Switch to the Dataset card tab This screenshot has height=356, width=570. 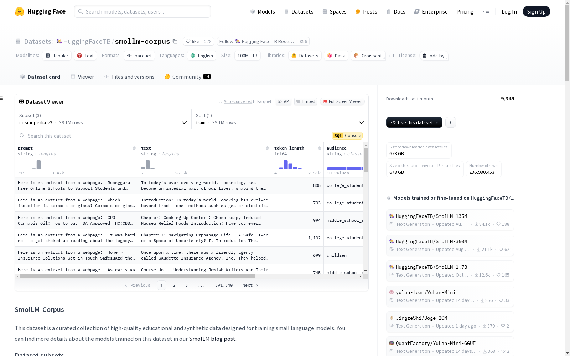point(40,77)
